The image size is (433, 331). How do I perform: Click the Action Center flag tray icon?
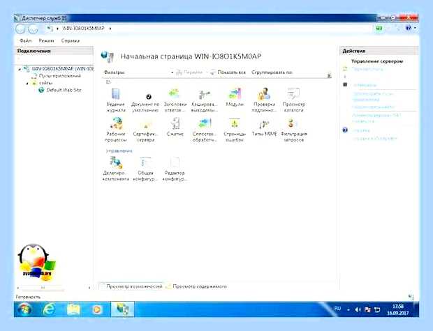(x=367, y=309)
